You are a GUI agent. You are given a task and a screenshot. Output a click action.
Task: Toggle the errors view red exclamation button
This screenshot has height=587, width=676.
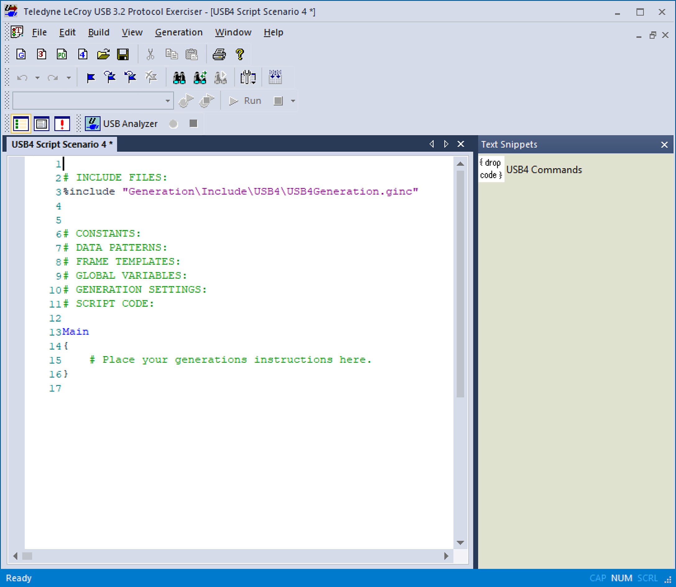click(62, 124)
